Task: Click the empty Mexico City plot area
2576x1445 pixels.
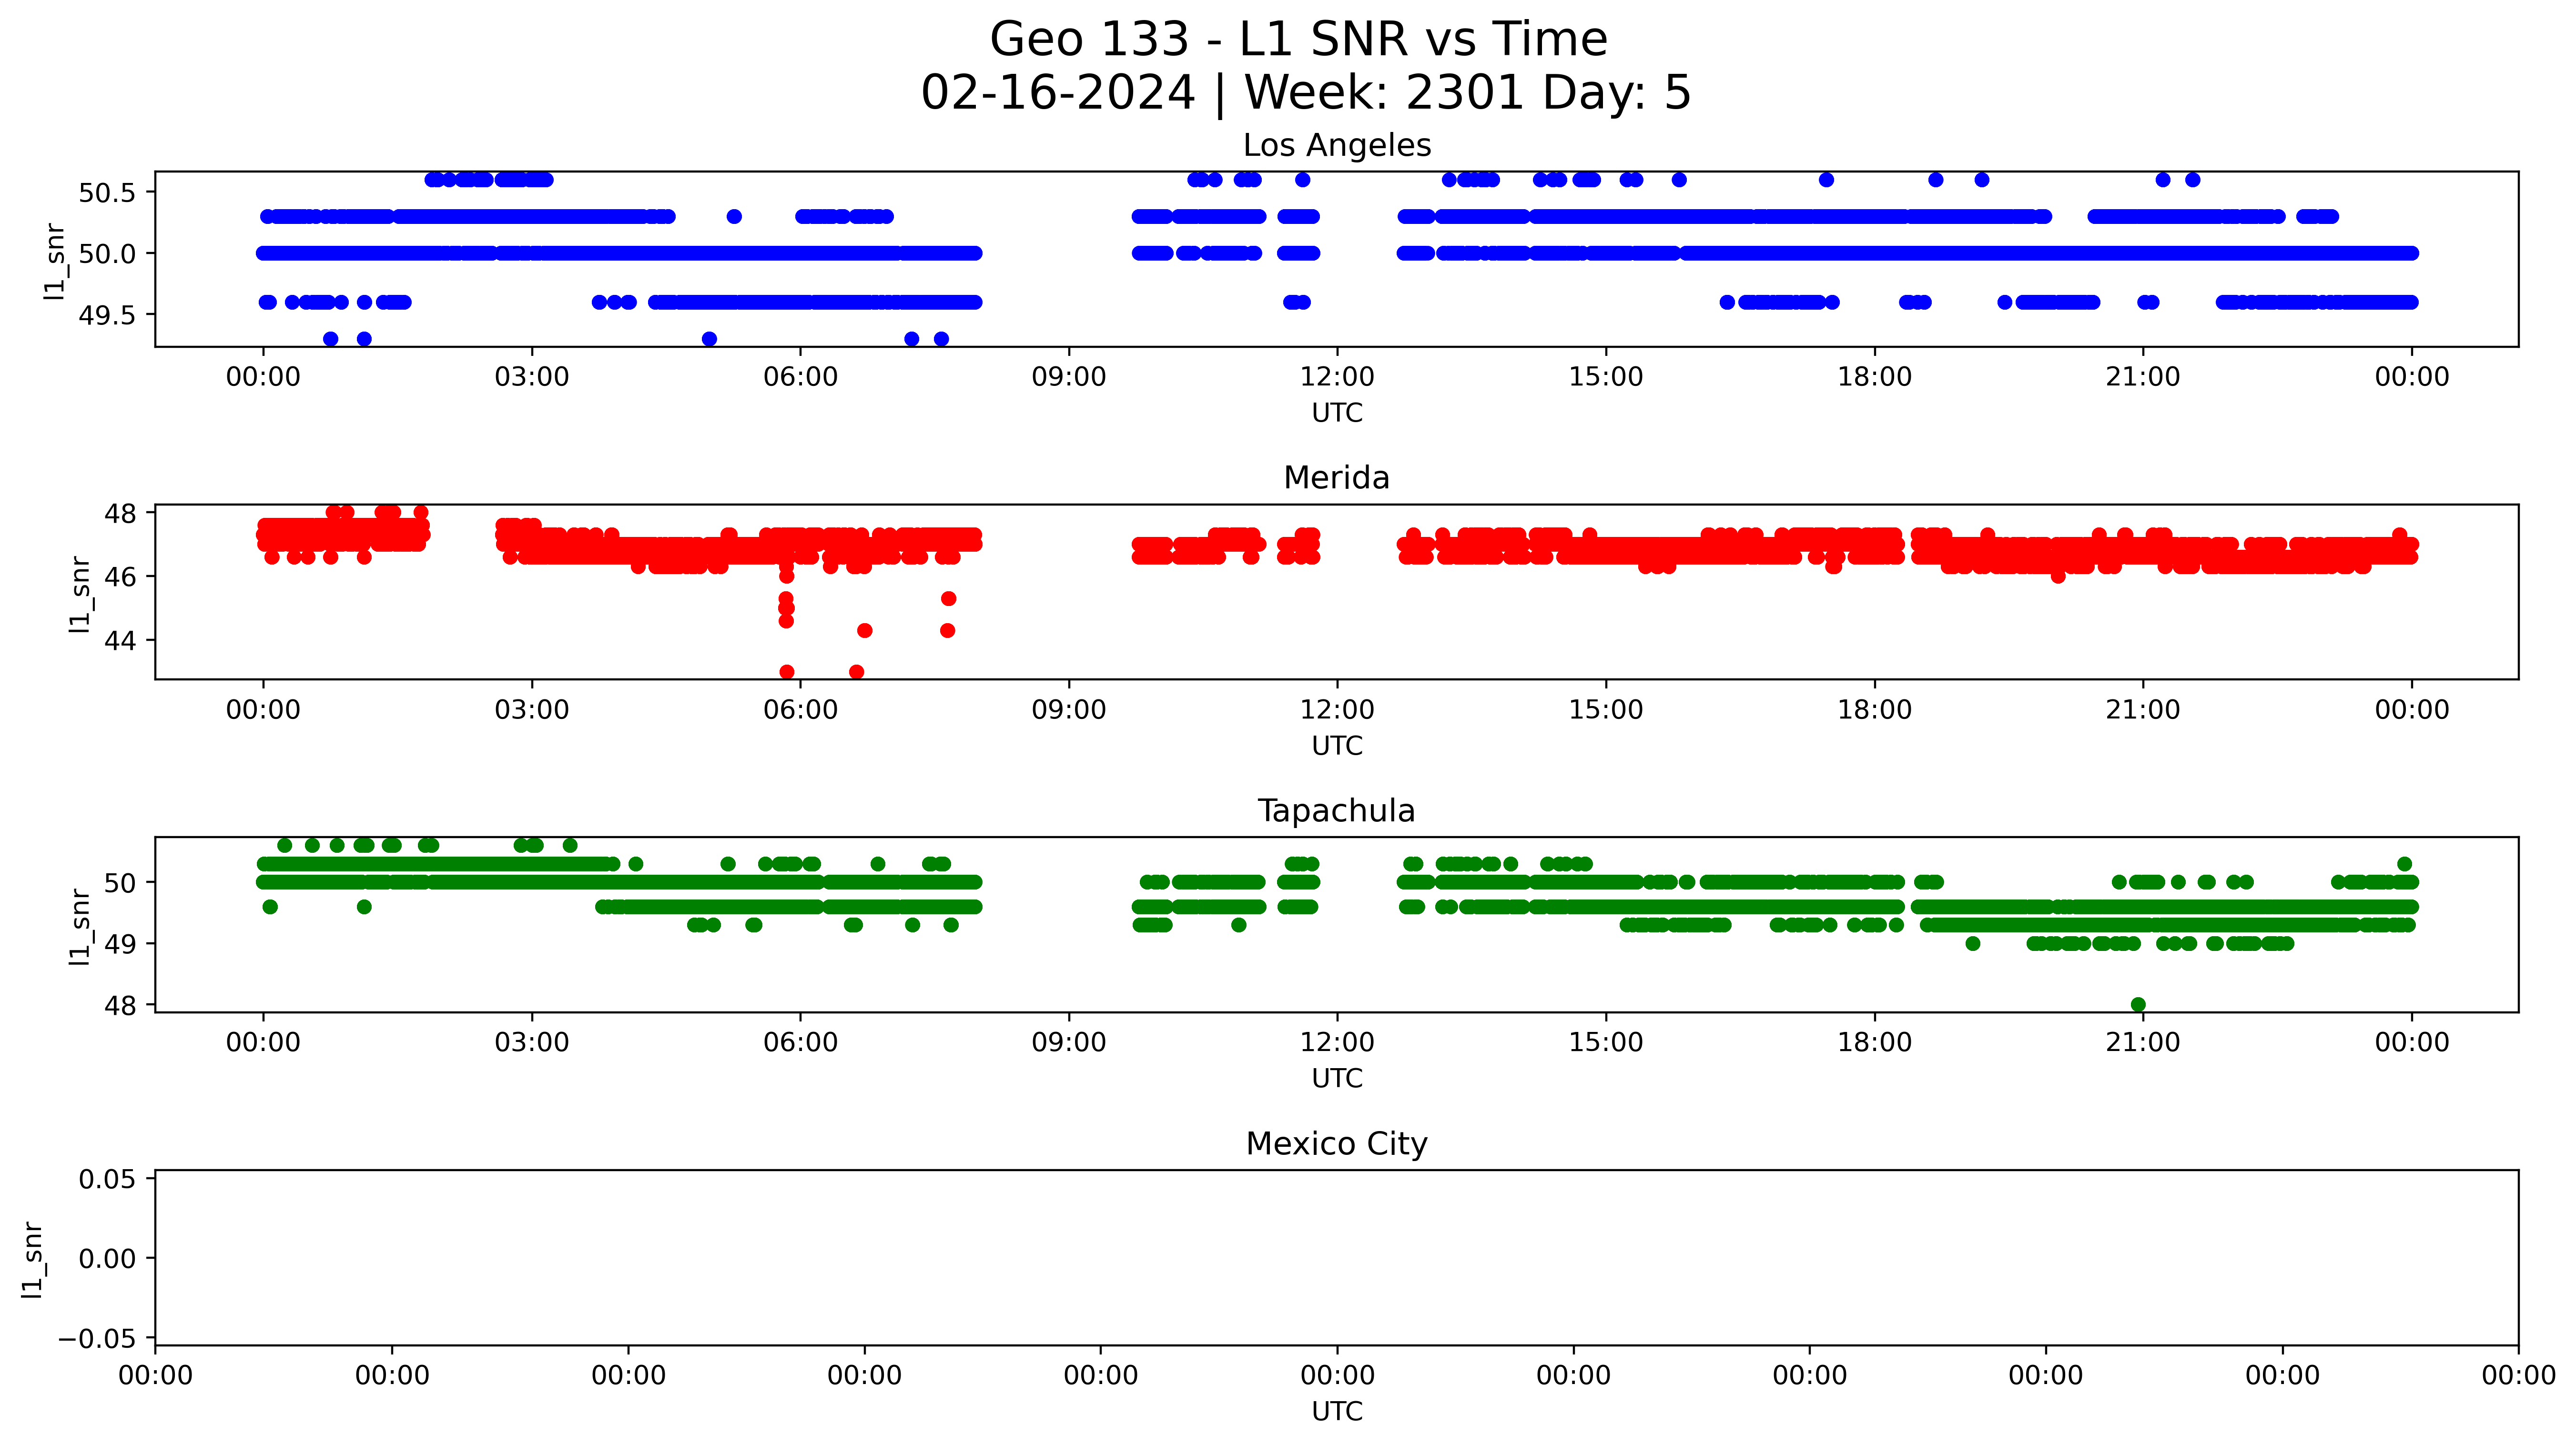Action: click(x=1336, y=1258)
